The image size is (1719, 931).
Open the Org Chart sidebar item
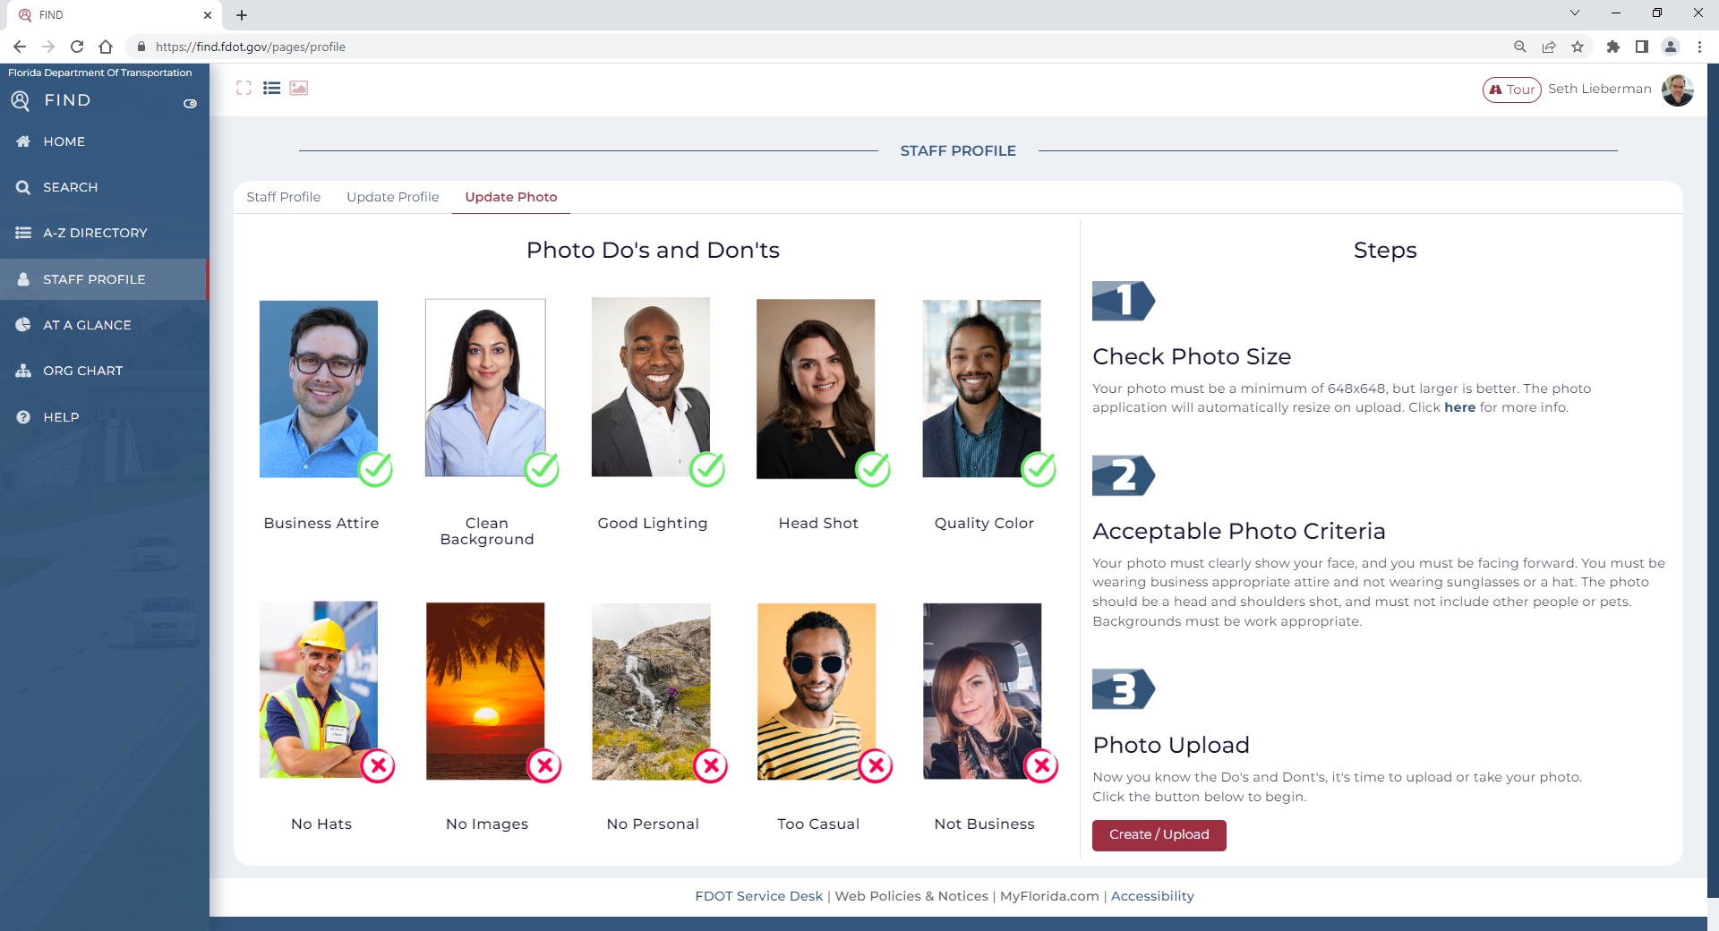pyautogui.click(x=82, y=371)
